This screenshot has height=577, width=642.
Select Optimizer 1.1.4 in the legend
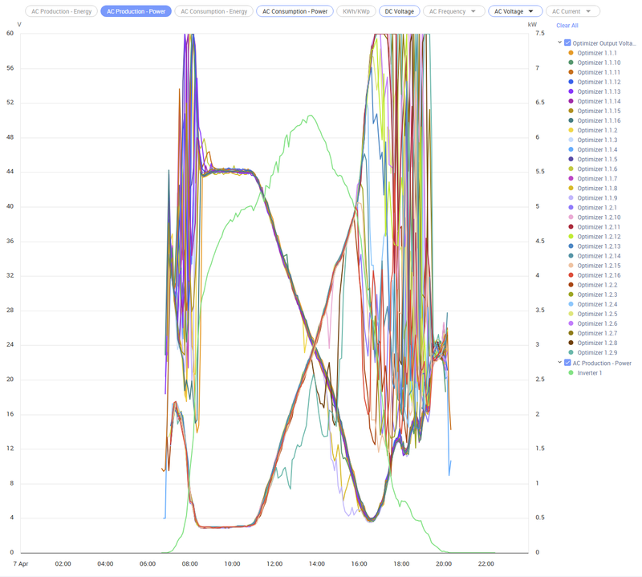pos(597,149)
